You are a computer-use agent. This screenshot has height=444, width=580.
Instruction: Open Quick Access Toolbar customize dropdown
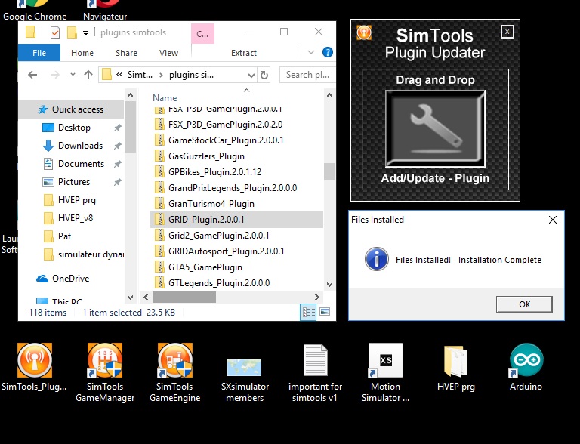pyautogui.click(x=85, y=33)
